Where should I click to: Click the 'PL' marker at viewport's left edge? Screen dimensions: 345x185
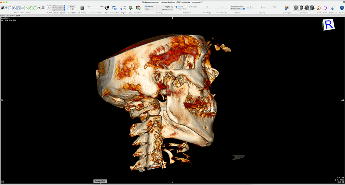click(x=2, y=100)
